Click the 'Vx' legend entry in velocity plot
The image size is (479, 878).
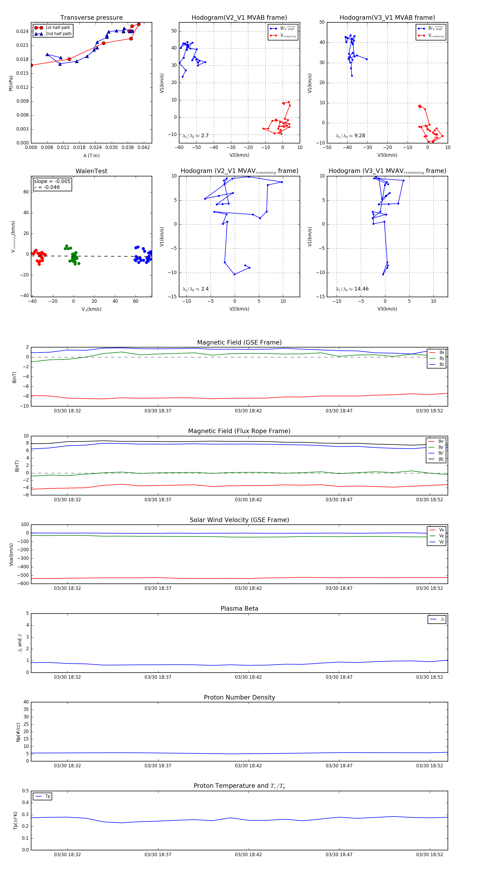(437, 530)
